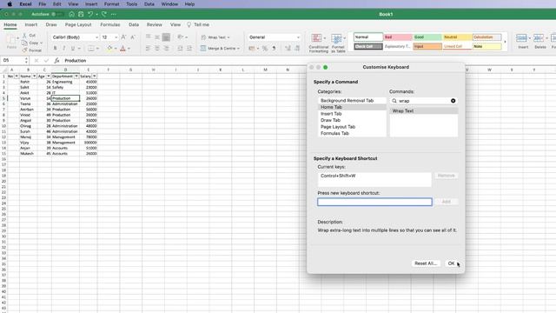
Task: Open the Home icon in title bar
Action: [x=71, y=14]
